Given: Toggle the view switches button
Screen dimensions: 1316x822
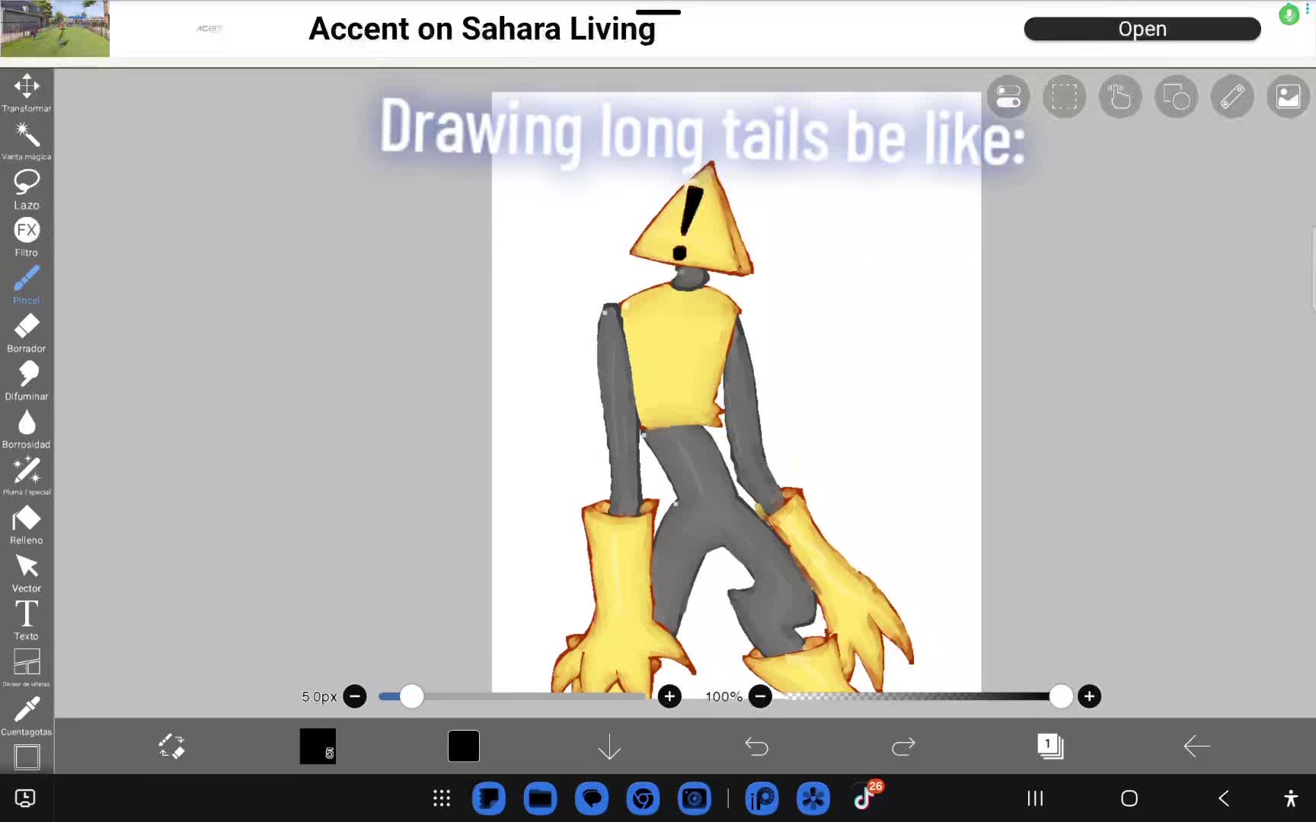Looking at the screenshot, I should [x=1008, y=97].
